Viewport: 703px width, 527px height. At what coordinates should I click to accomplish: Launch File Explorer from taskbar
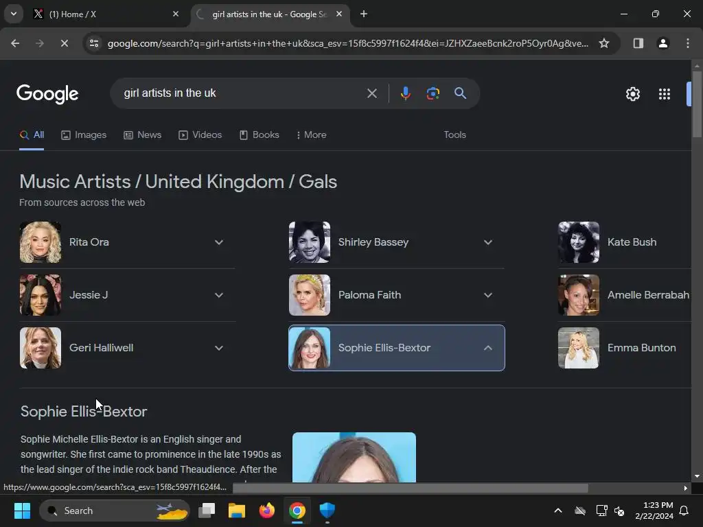(x=237, y=511)
